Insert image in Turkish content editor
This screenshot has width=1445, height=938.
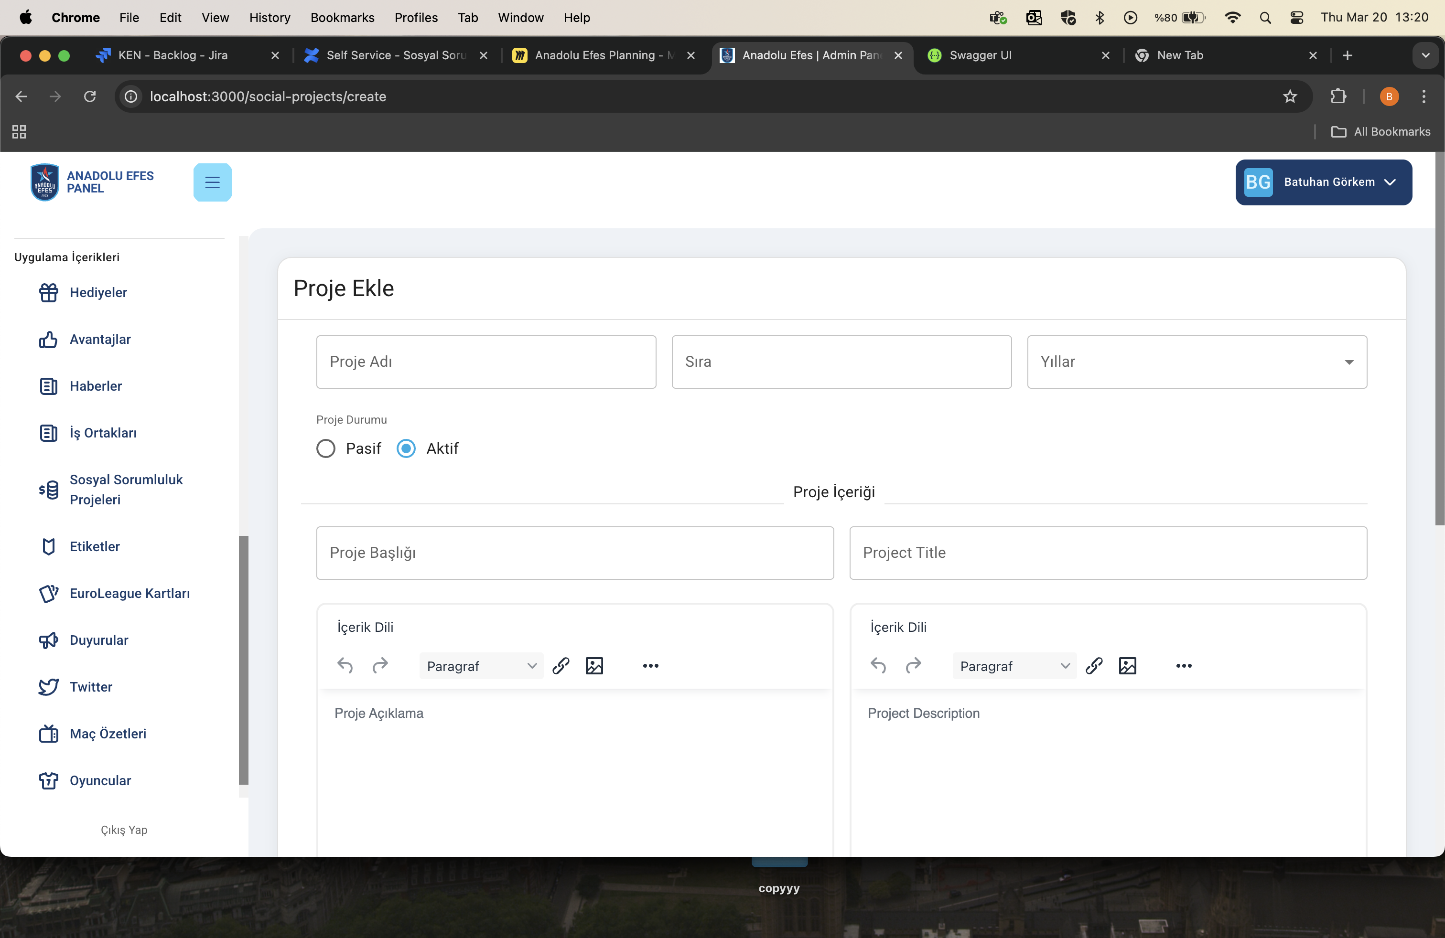[594, 666]
